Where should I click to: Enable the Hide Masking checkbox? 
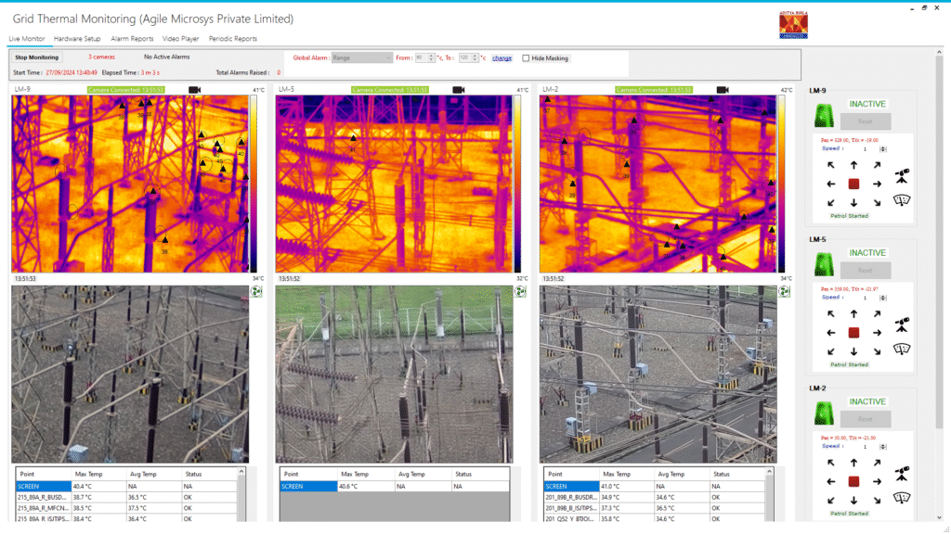click(527, 58)
